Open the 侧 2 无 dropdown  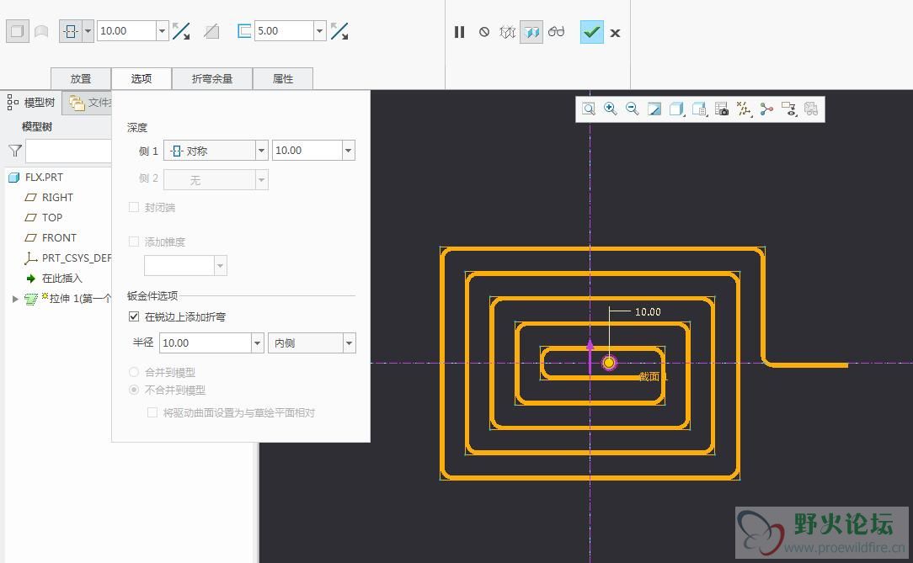pyautogui.click(x=262, y=180)
